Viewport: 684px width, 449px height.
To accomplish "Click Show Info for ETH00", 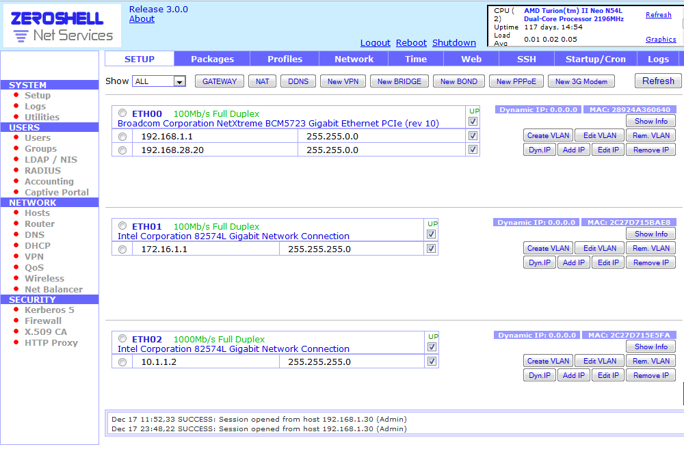I will pos(651,121).
